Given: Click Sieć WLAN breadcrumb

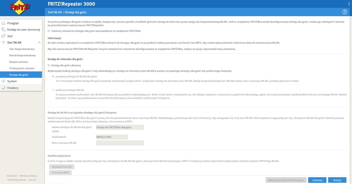Looking at the screenshot, I should click(54, 12).
